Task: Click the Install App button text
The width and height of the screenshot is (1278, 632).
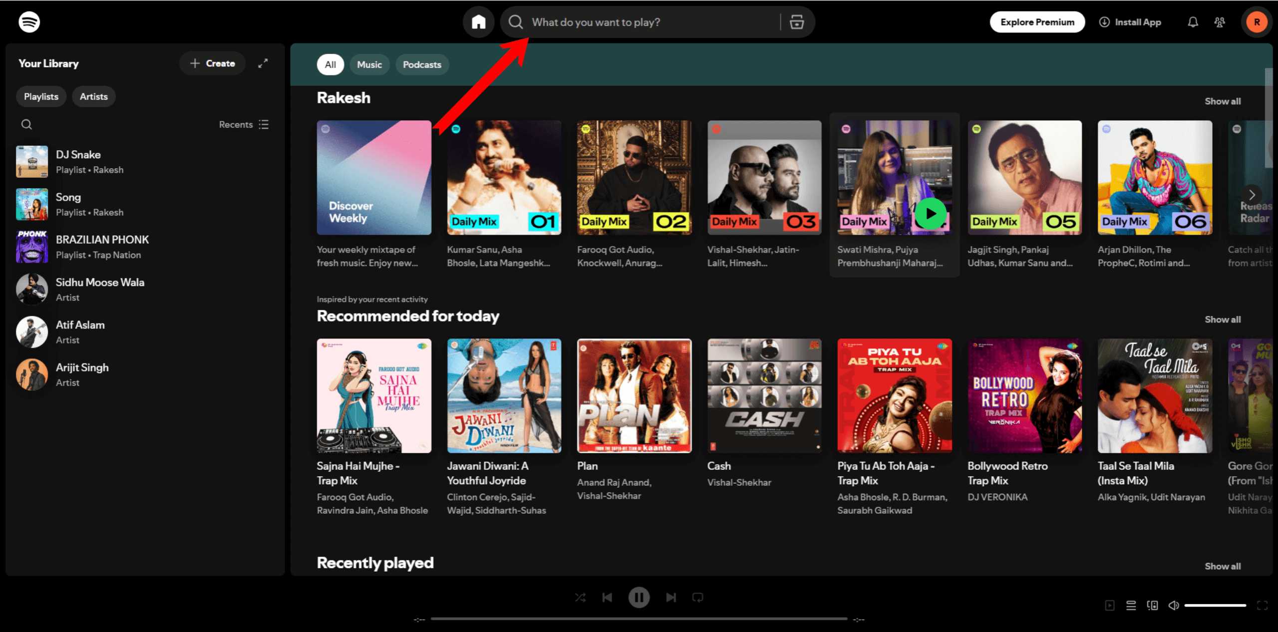Action: 1138,22
